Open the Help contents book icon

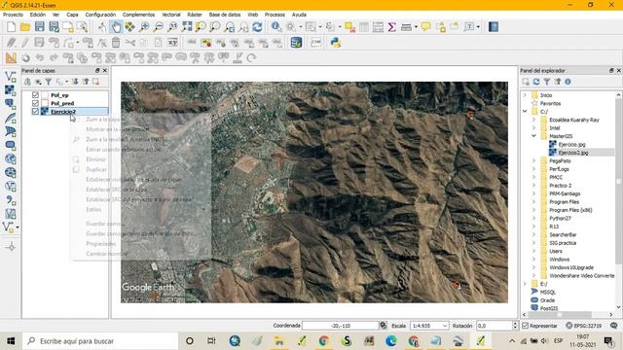click(x=494, y=27)
